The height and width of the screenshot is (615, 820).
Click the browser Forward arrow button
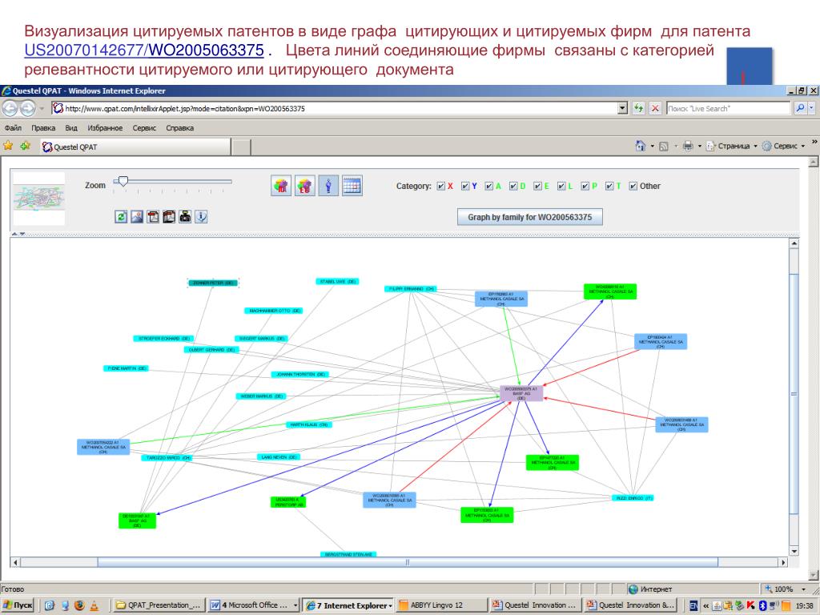pos(26,108)
